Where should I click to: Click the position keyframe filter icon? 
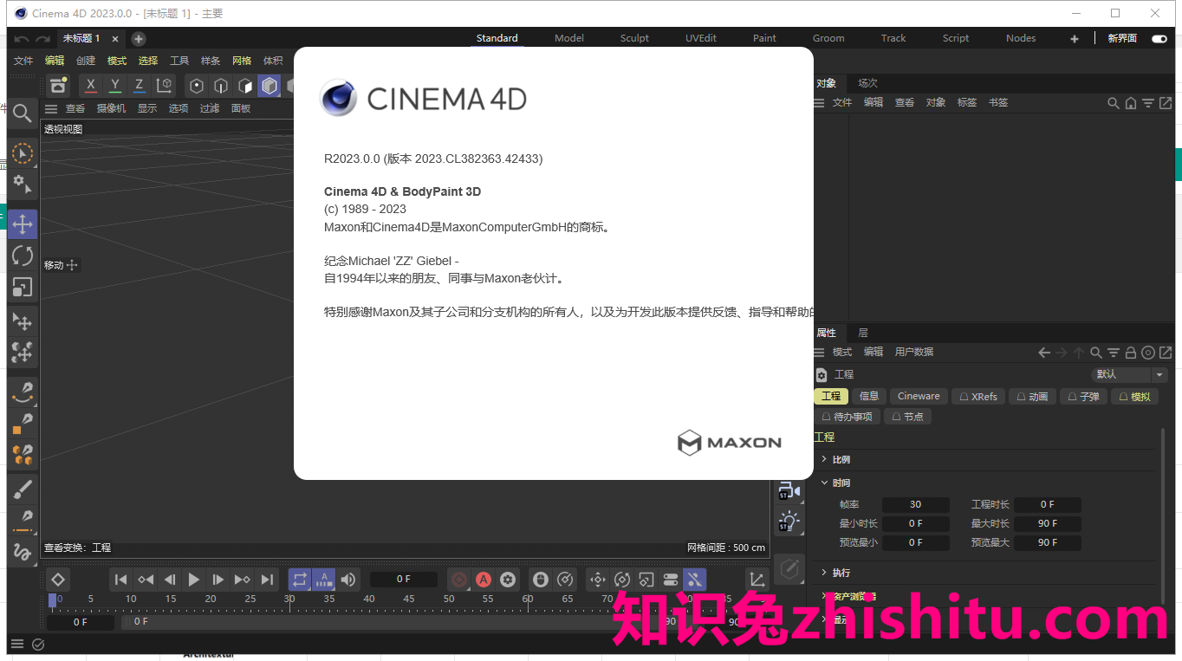(598, 579)
